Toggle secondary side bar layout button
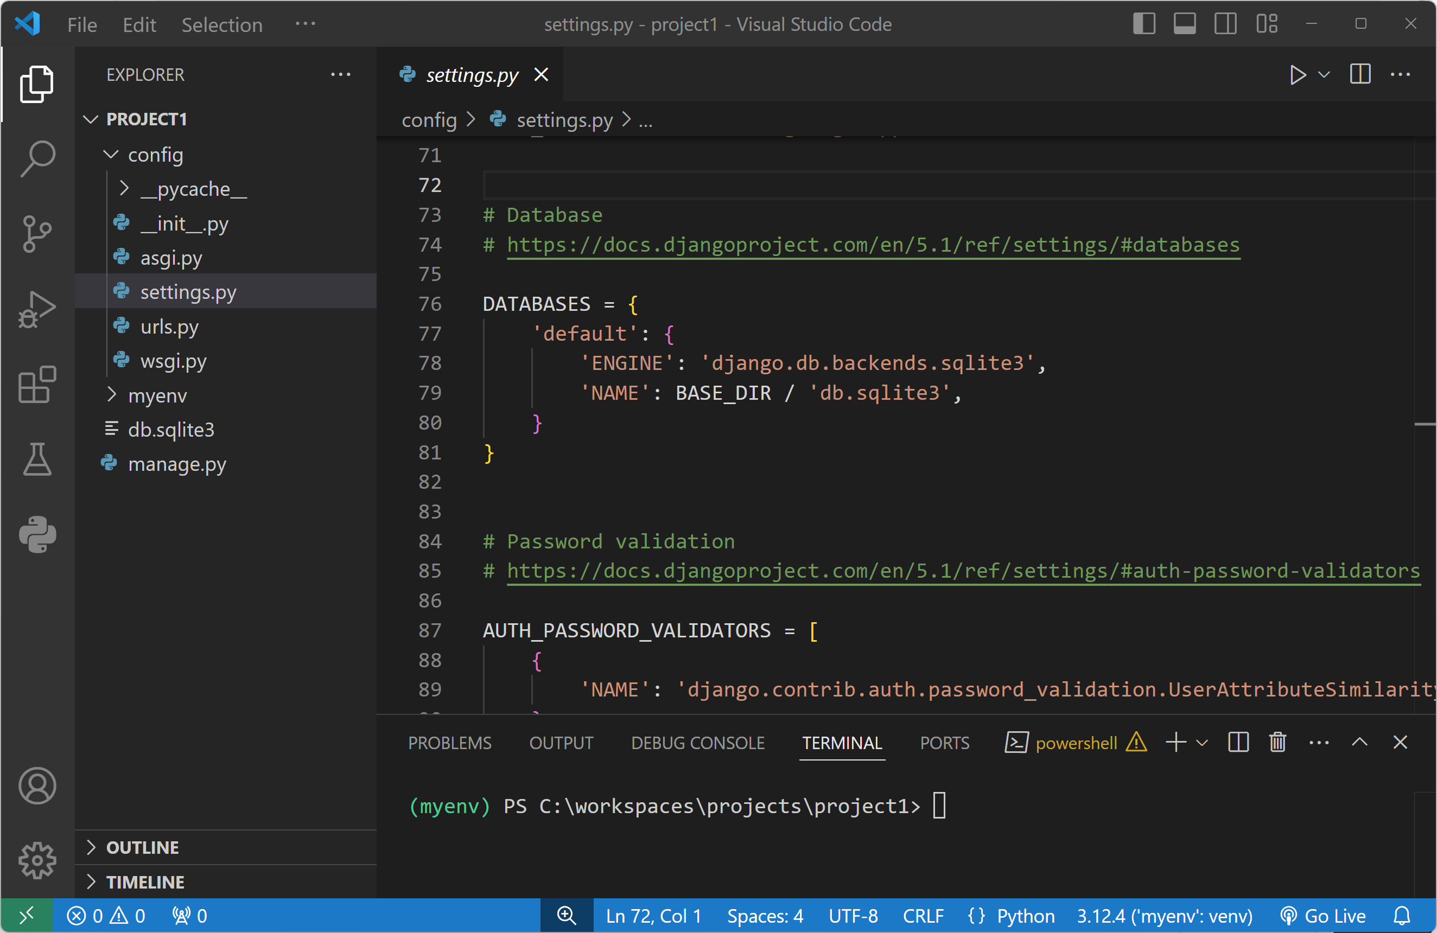 [1225, 24]
